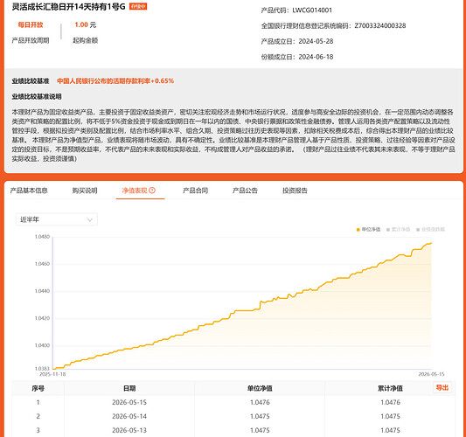Click 产品成立日 2024-05-28
Viewport: 466px width, 437px height.
click(x=297, y=41)
